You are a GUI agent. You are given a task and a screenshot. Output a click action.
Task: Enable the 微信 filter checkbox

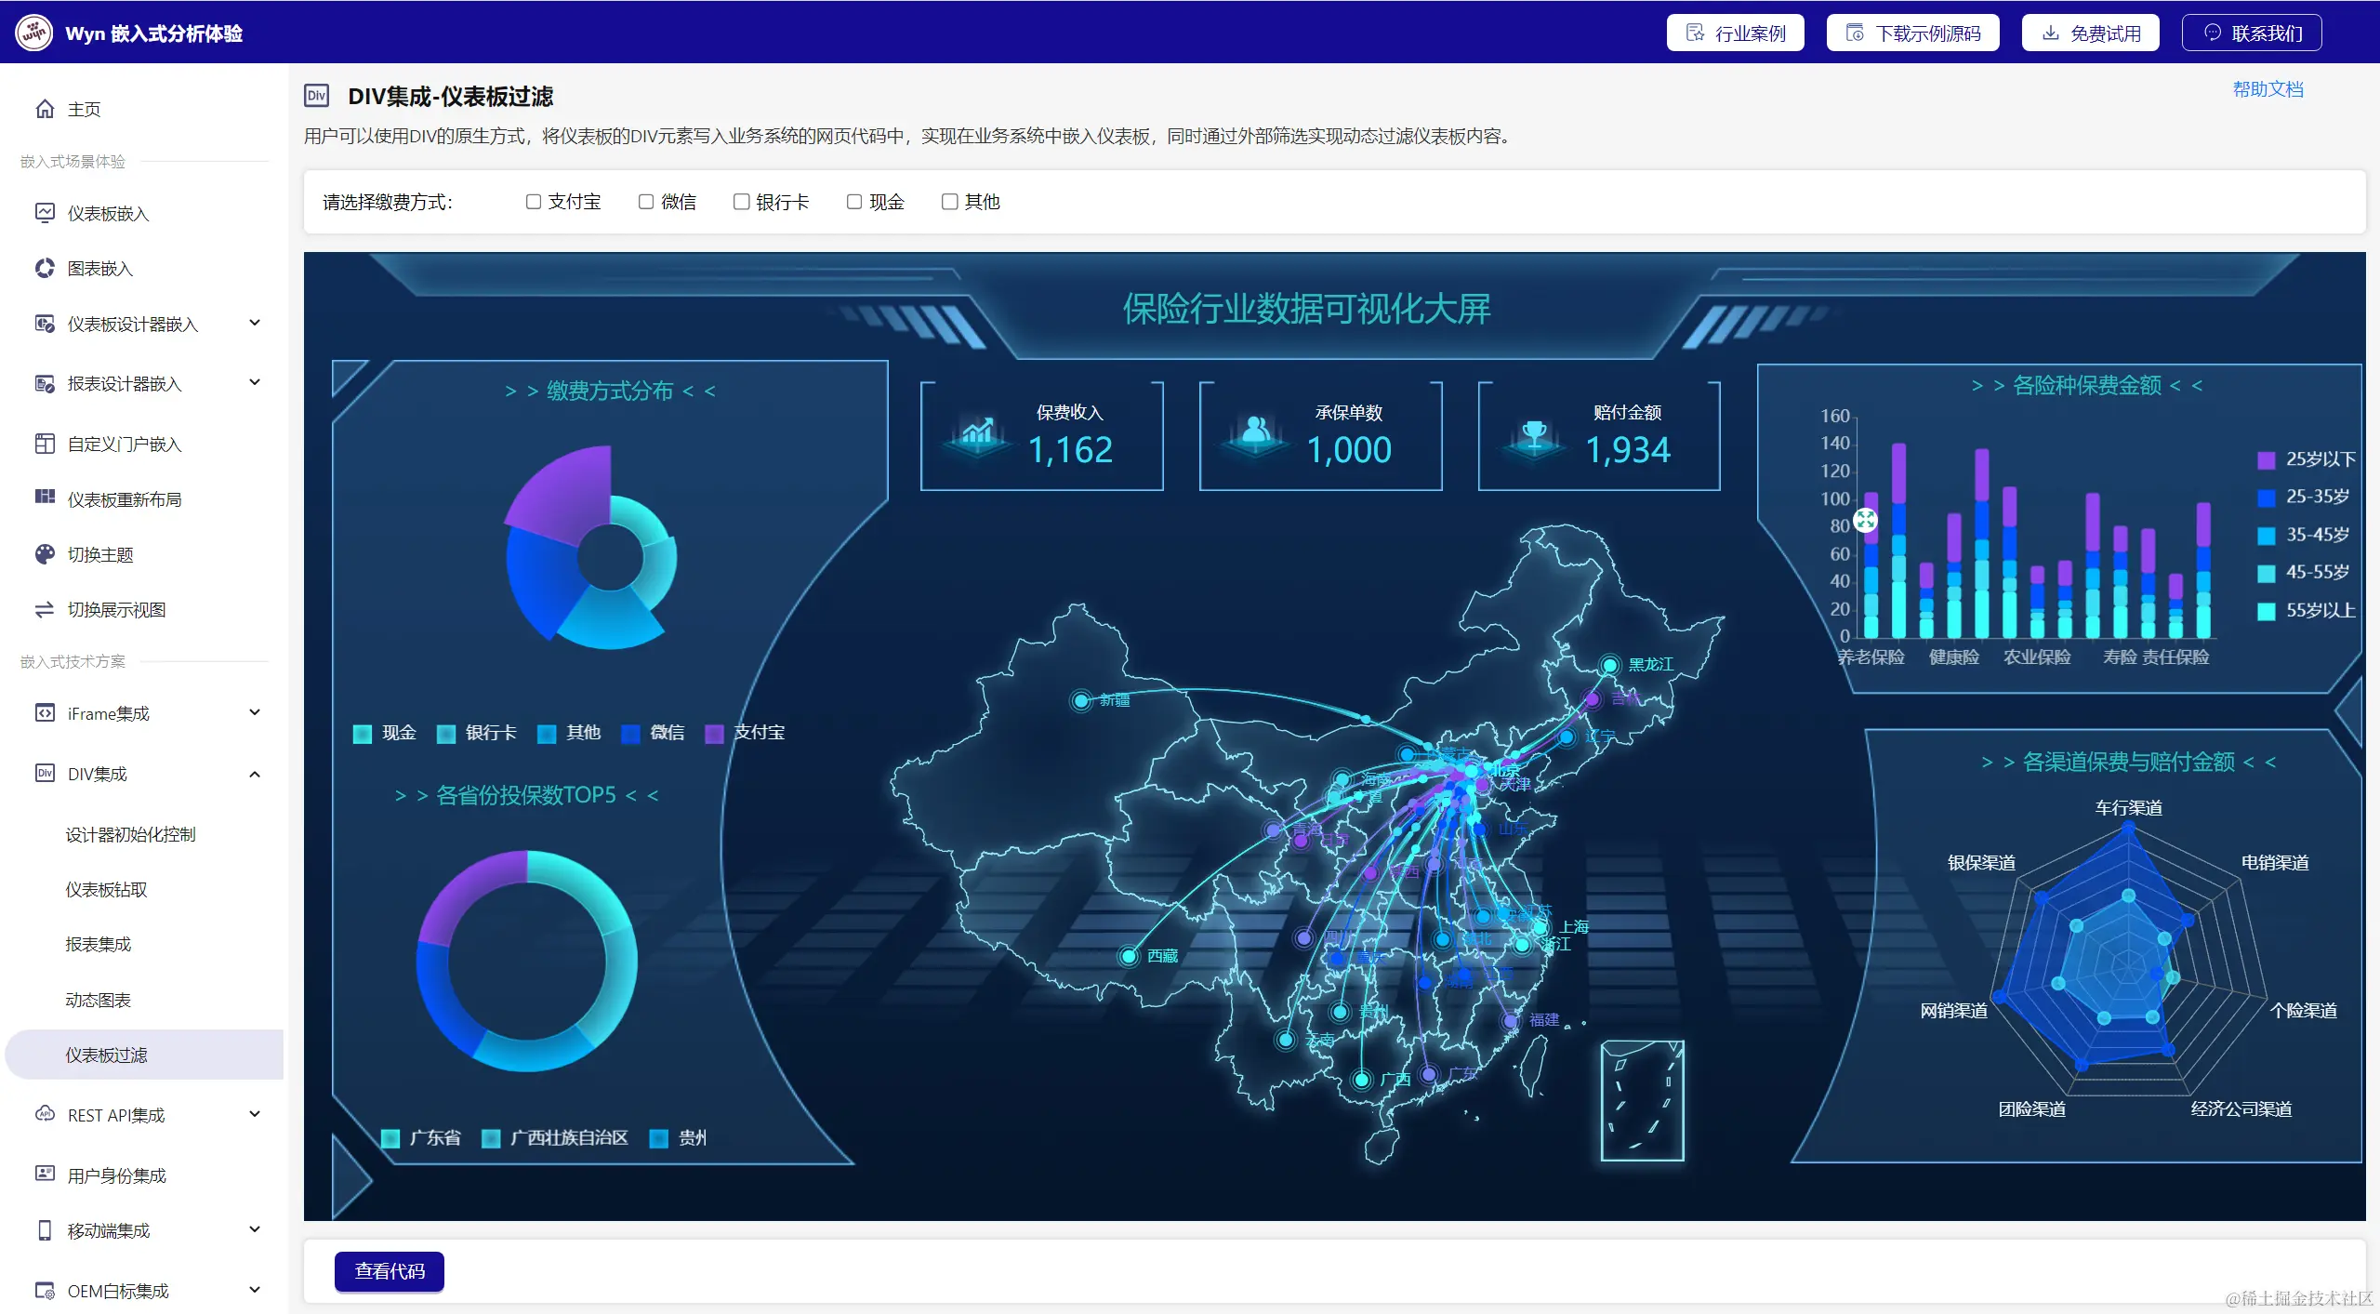[646, 202]
